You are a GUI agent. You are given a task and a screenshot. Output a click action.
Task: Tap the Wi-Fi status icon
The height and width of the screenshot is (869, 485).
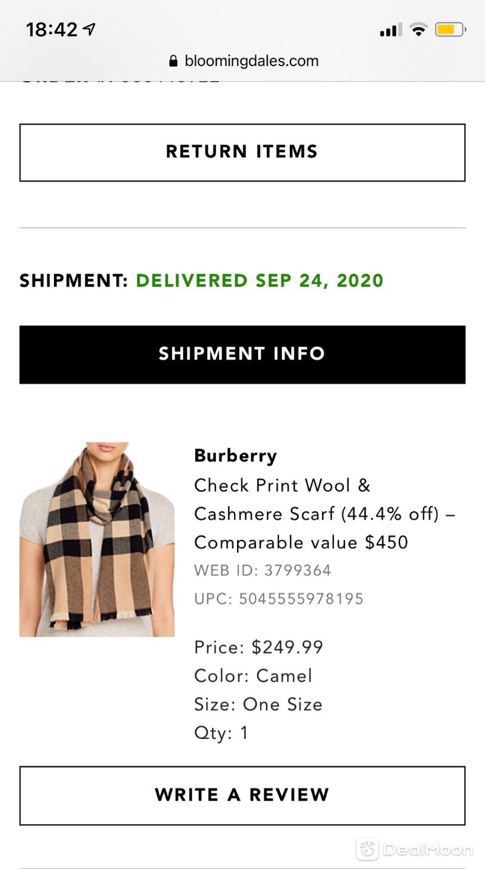[418, 29]
